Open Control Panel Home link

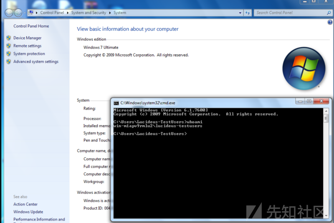coord(31,26)
